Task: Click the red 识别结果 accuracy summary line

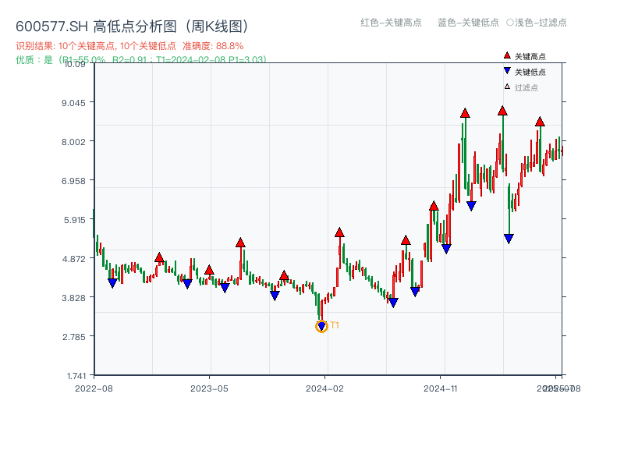Action: tap(129, 46)
